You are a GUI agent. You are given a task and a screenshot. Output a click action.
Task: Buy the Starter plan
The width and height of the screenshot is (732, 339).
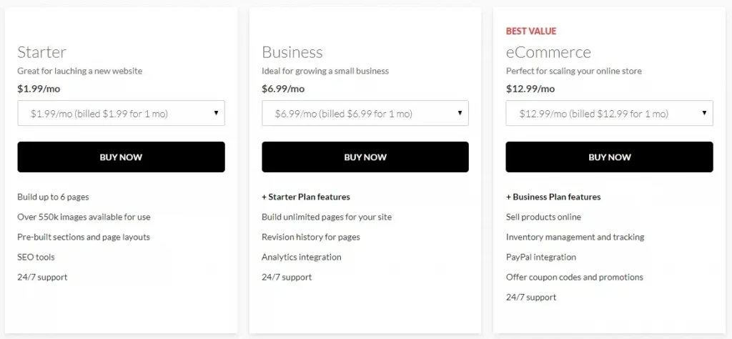tap(121, 157)
